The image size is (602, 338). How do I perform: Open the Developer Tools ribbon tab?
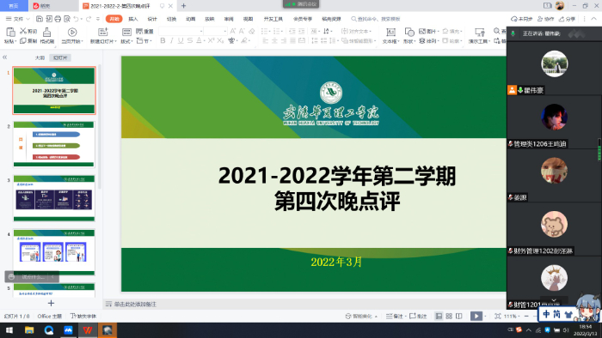click(x=273, y=19)
